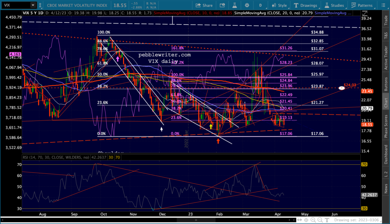
Task: Click the price axis scale icon above 39.24
Action: pos(364,13)
